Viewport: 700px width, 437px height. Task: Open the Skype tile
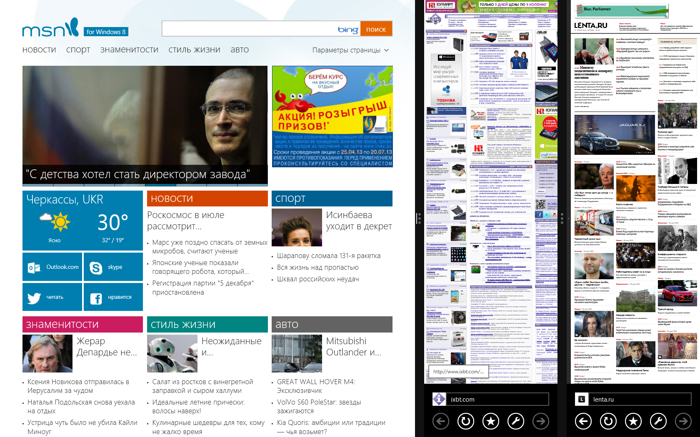113,267
